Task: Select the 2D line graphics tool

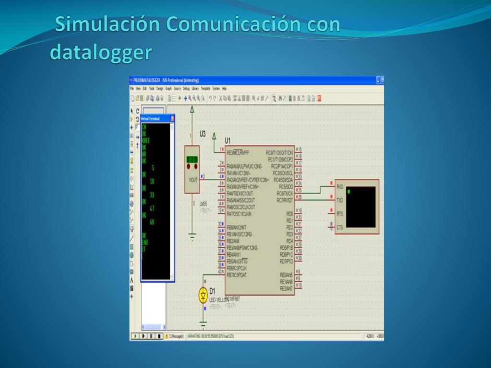Action: pos(132,239)
